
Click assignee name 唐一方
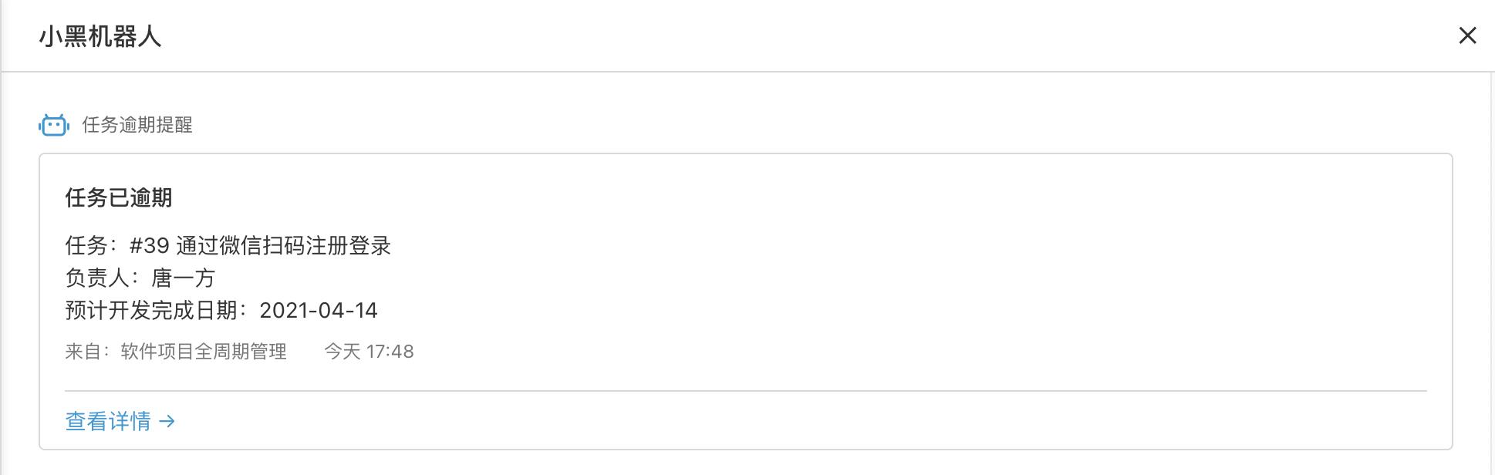[184, 278]
